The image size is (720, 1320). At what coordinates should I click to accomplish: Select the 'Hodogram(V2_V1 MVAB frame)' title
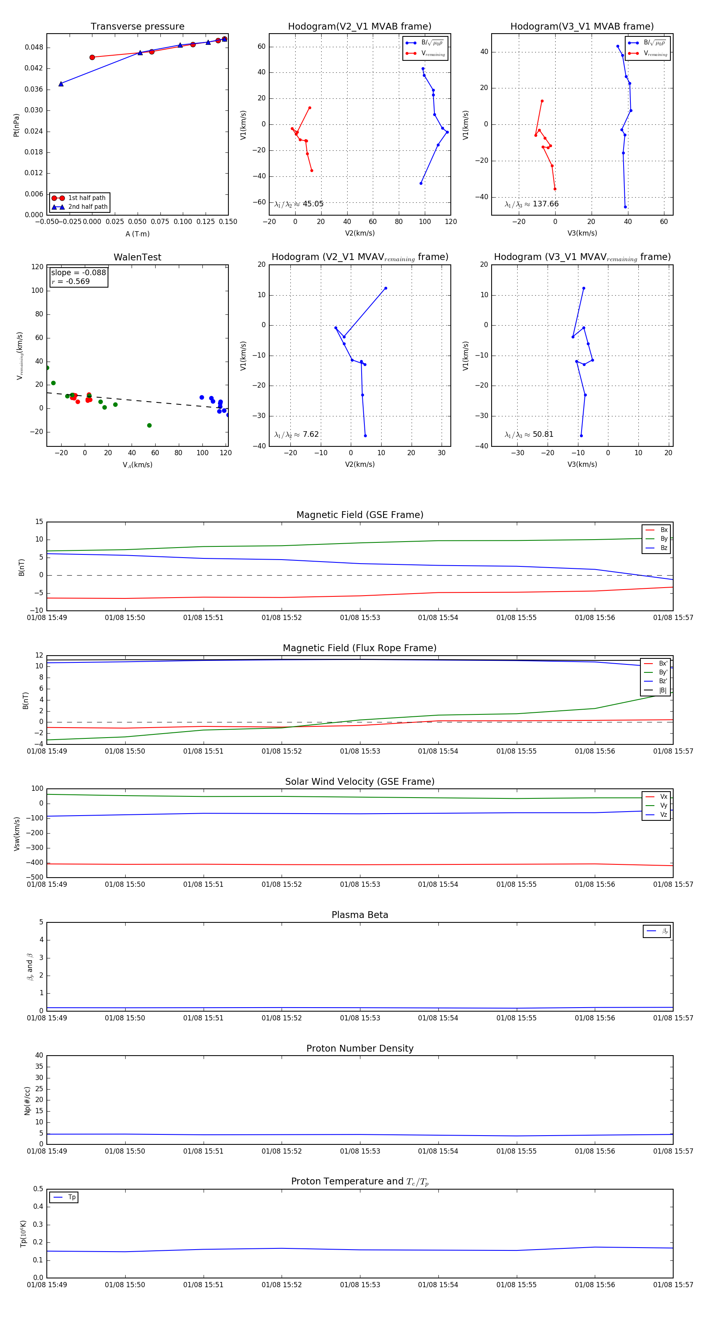pos(360,27)
